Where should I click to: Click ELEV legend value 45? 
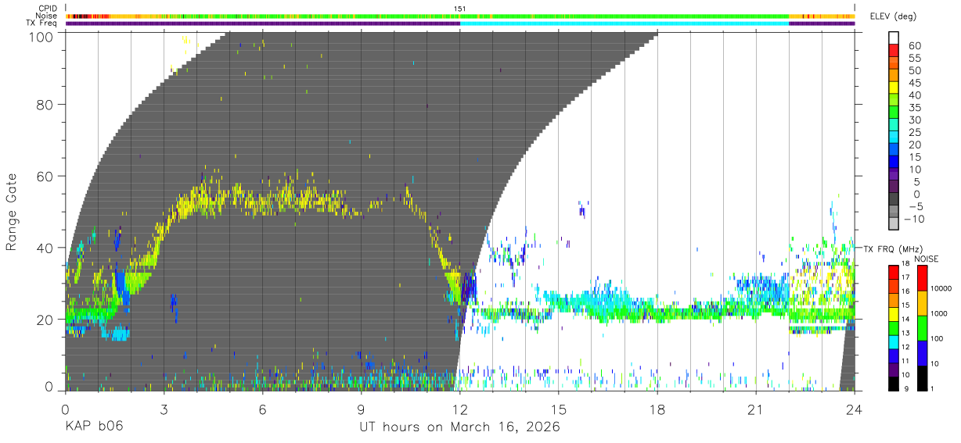click(914, 84)
